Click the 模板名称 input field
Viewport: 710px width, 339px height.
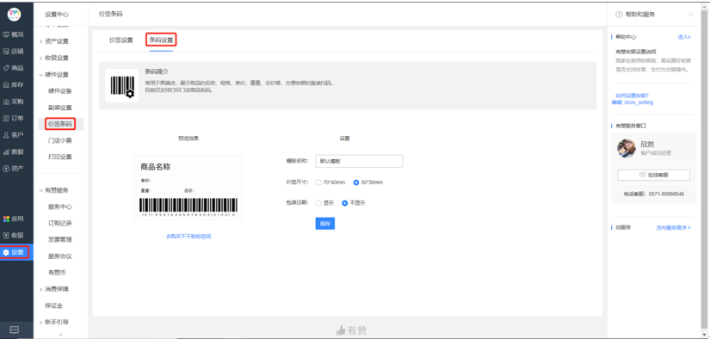pyautogui.click(x=359, y=161)
